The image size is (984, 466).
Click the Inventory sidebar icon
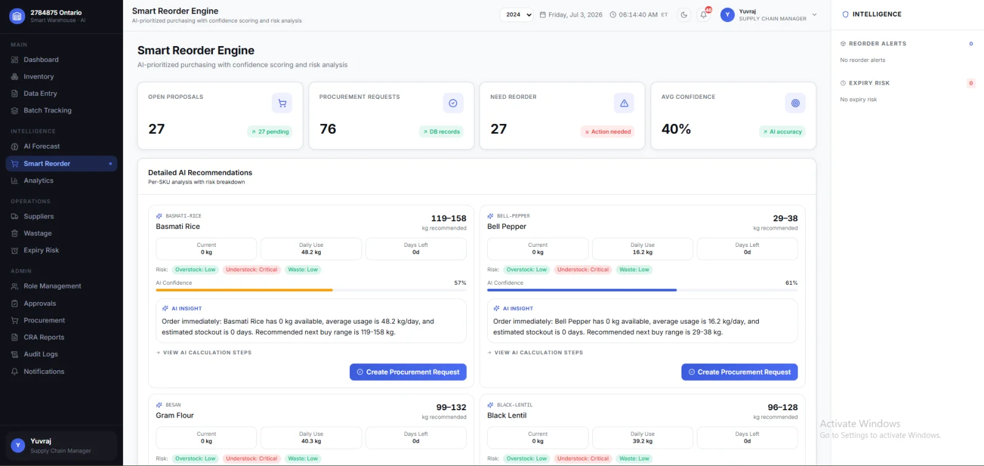(x=15, y=77)
